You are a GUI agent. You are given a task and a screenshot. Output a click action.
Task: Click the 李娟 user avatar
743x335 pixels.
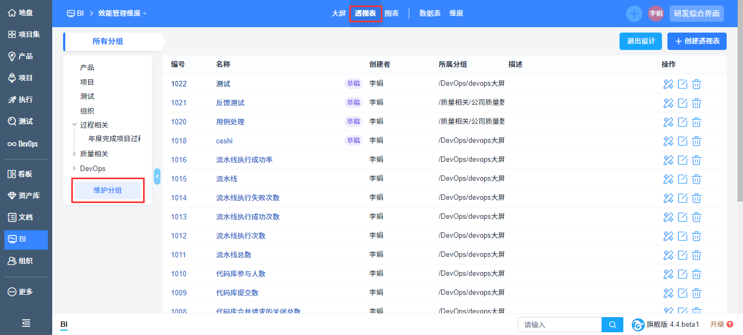click(655, 14)
